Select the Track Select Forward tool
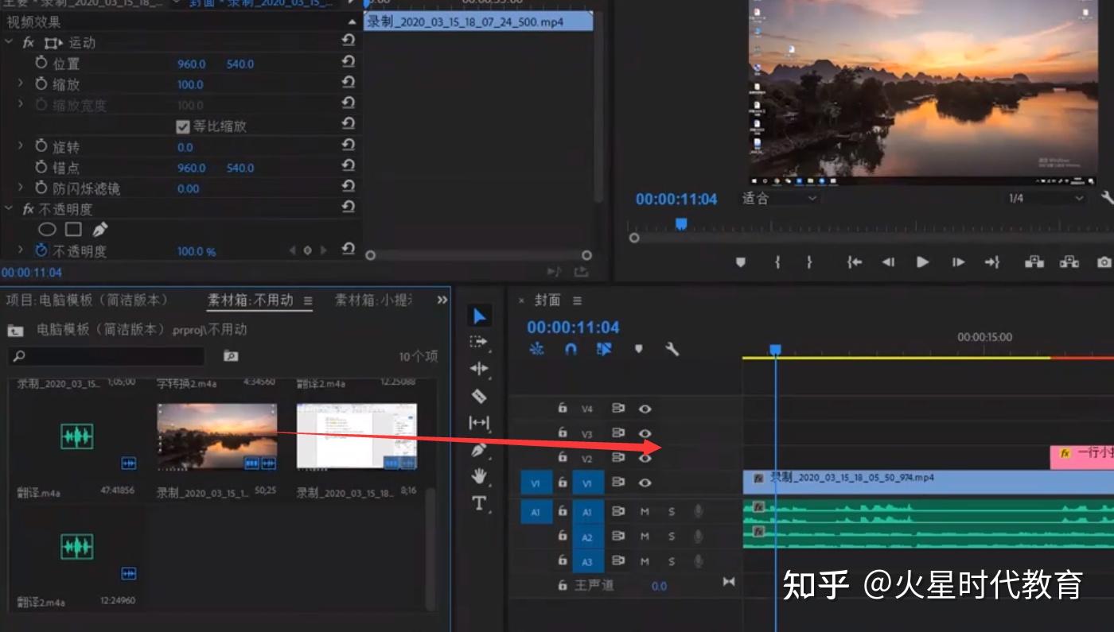1114x632 pixels. pos(477,343)
